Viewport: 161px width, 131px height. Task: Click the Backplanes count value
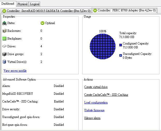coord(41,39)
